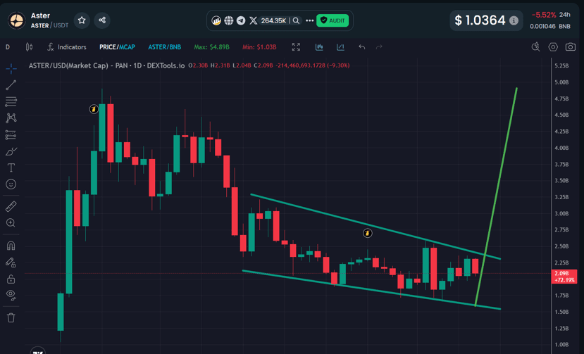Click the blue bar chart icon in toolbar
The height and width of the screenshot is (354, 584).
(319, 47)
